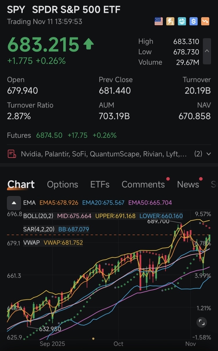Tap the teal pie chart badge icon
Image resolution: width=218 pixels, height=351 pixels.
pos(182,22)
